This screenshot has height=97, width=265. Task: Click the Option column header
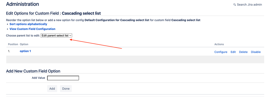(x=24, y=44)
